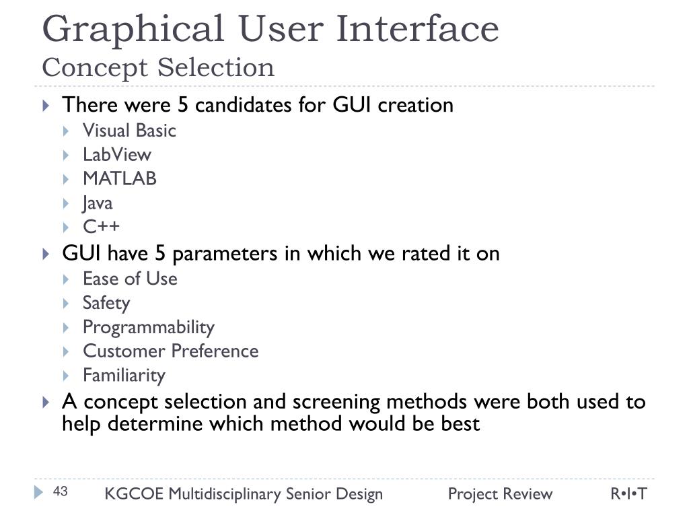This screenshot has width=689, height=517.
Task: Click the arrow bullet beside Safety
Action: [67, 303]
